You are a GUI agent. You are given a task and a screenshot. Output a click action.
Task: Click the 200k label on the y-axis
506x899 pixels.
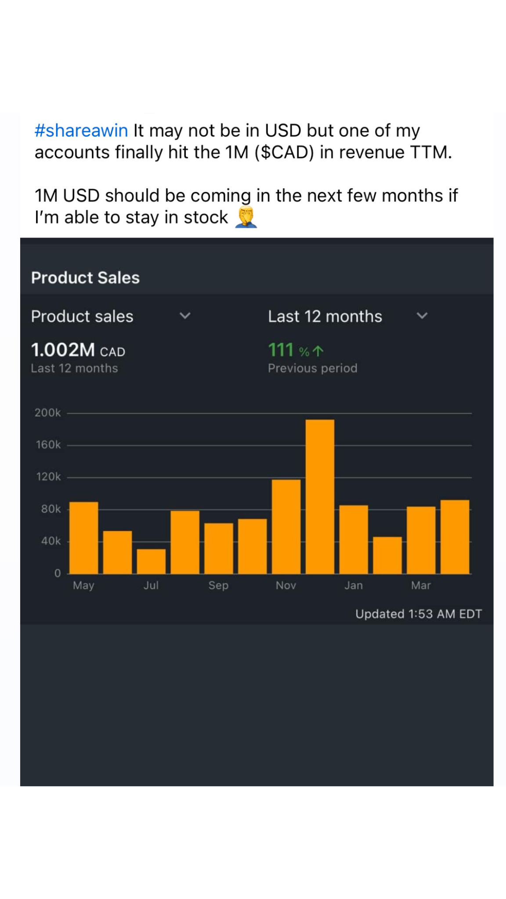[x=47, y=413]
